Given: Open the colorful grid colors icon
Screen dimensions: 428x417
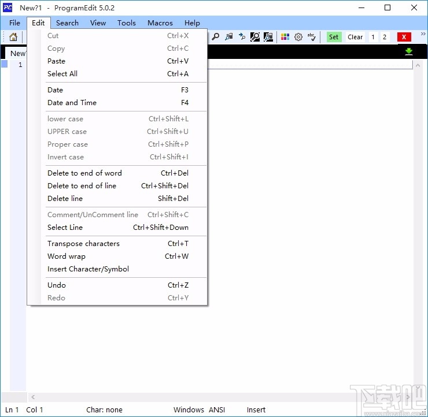Looking at the screenshot, I should [x=285, y=37].
